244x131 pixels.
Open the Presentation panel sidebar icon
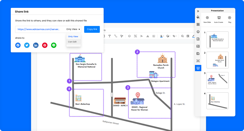[198, 68]
